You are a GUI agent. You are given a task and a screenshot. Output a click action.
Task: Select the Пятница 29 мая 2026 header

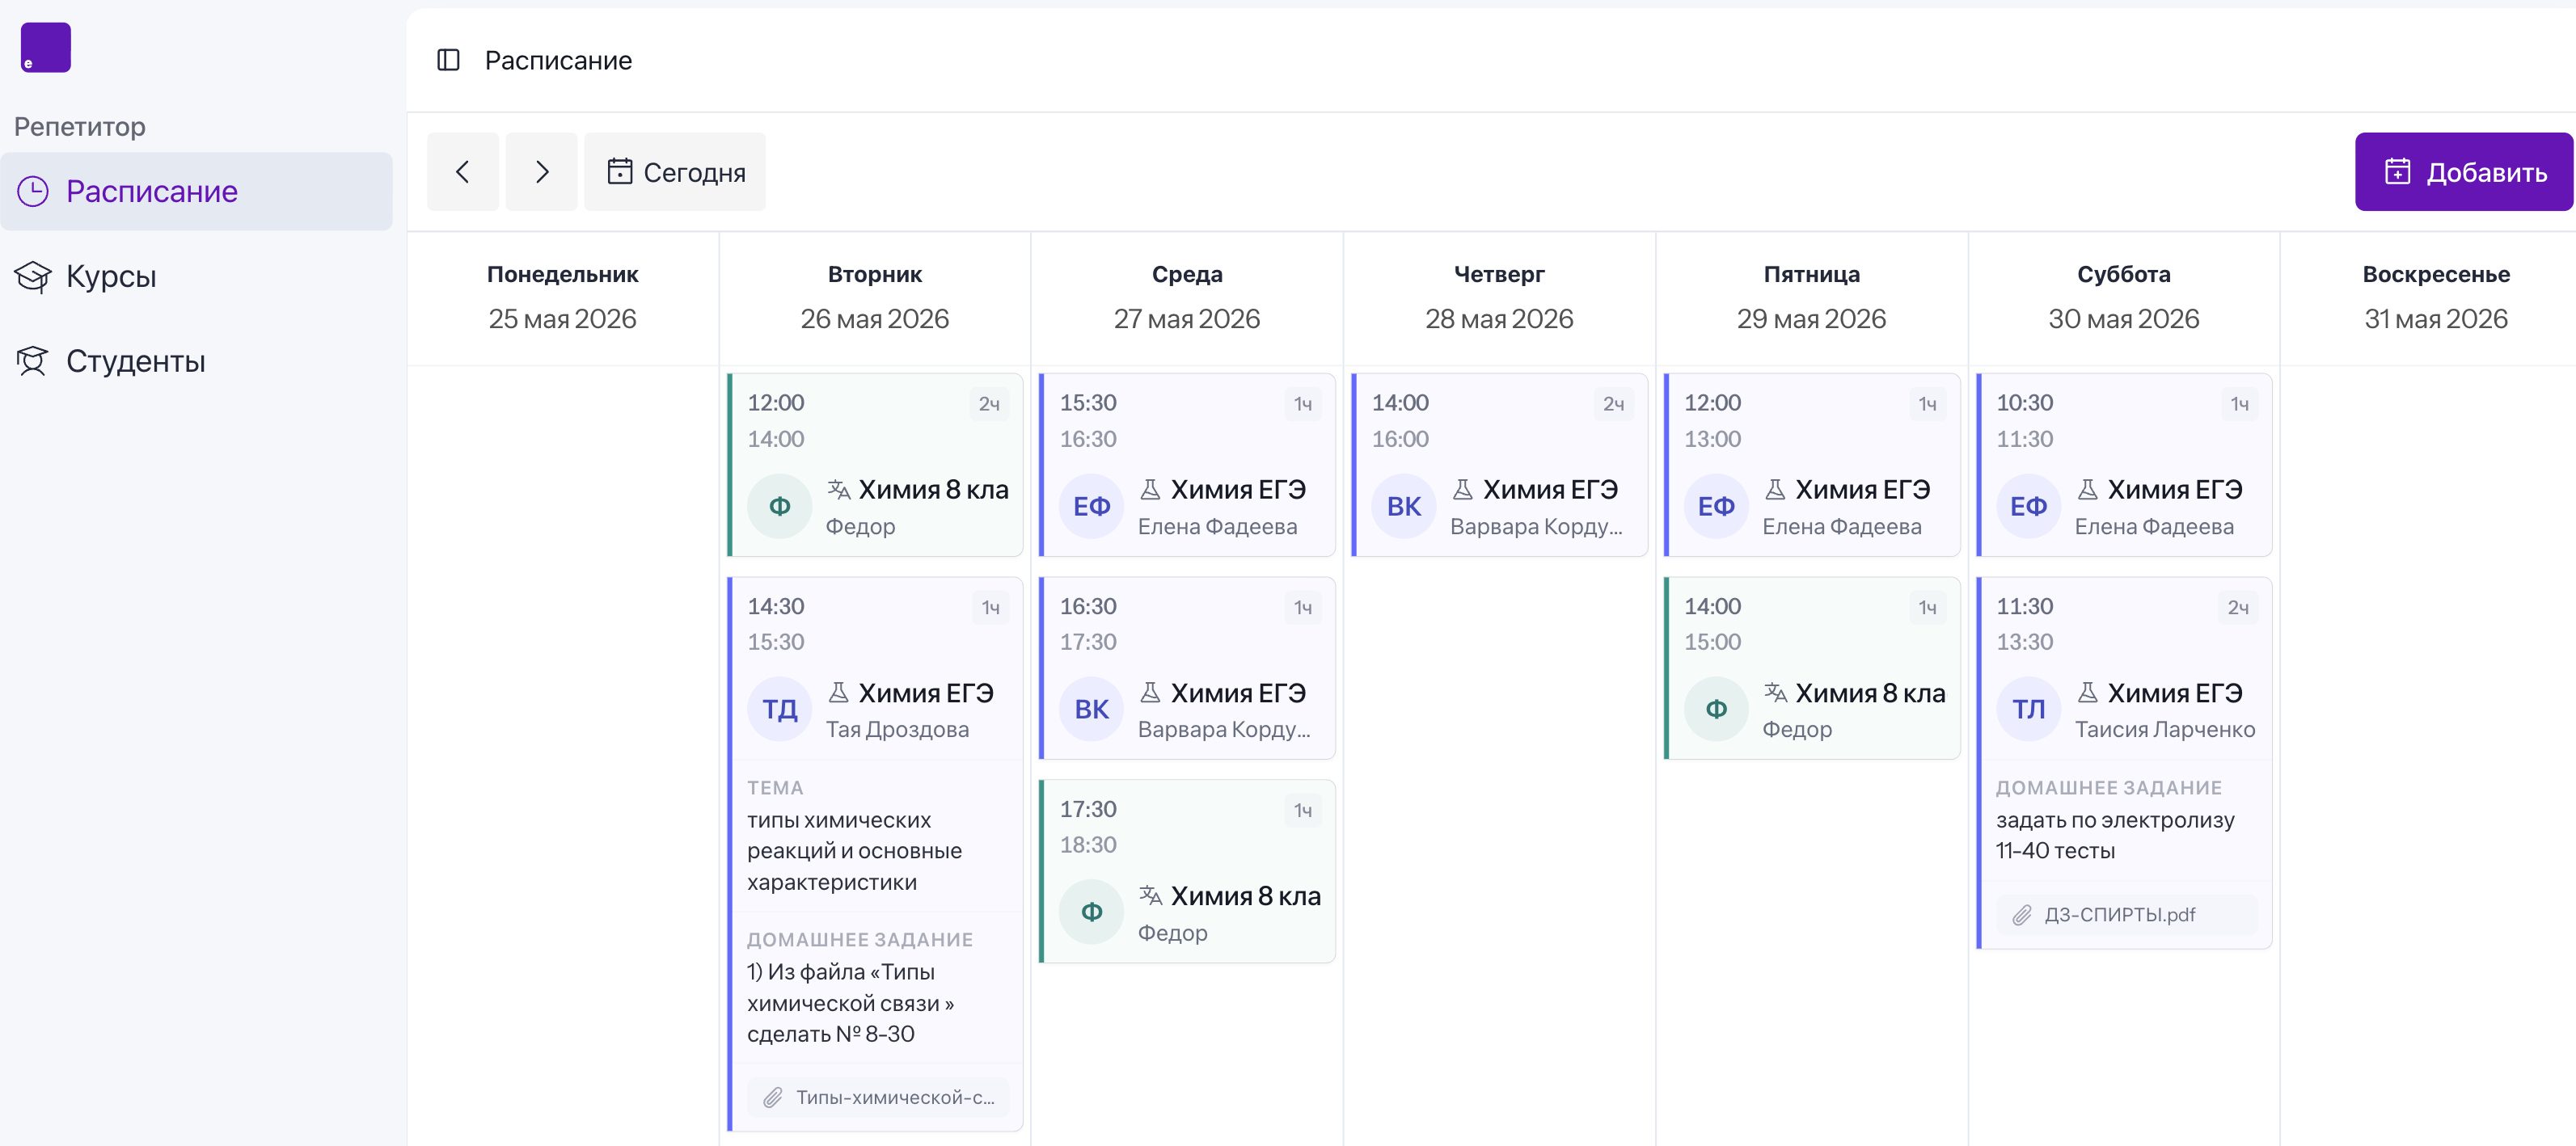[1811, 297]
